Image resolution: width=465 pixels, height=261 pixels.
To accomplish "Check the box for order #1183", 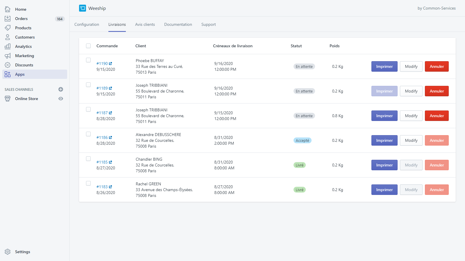I will [x=88, y=183].
